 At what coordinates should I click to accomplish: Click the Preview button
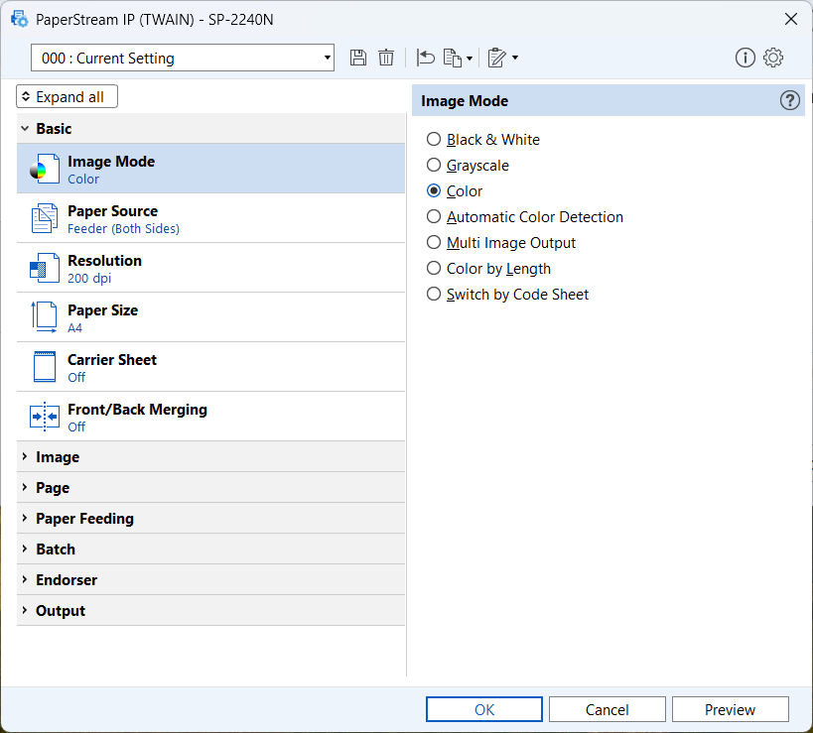[730, 709]
